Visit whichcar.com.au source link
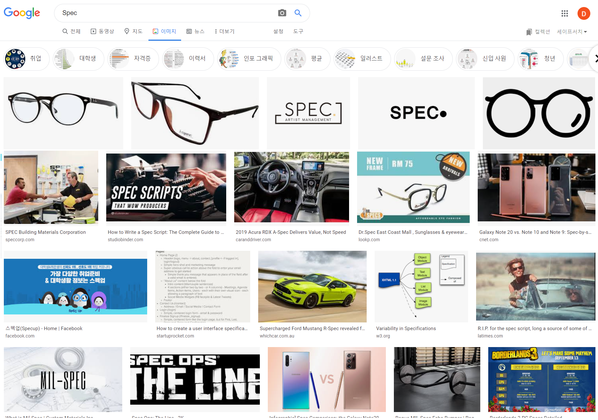 [277, 336]
